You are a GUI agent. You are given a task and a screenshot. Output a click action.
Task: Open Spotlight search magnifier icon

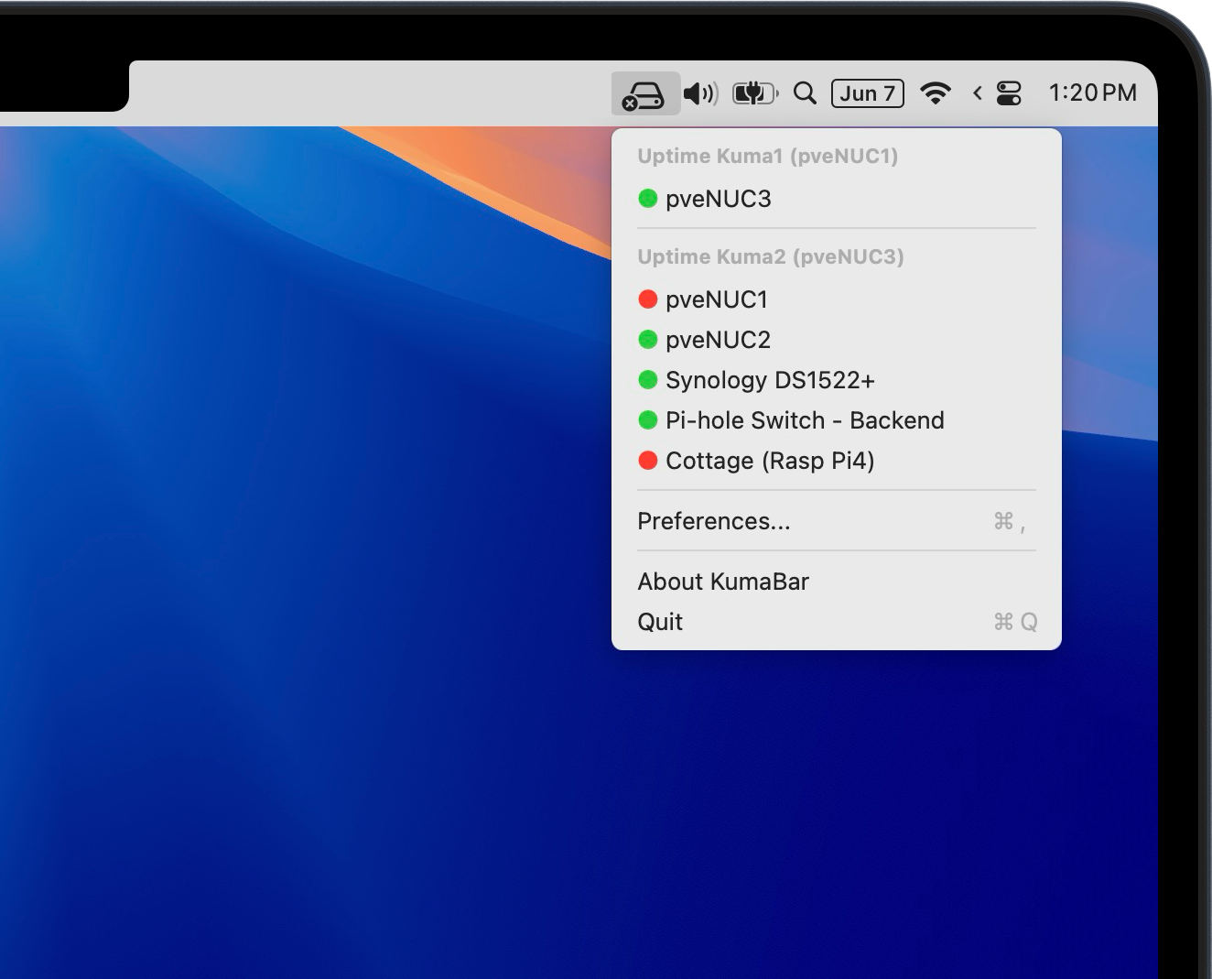805,93
